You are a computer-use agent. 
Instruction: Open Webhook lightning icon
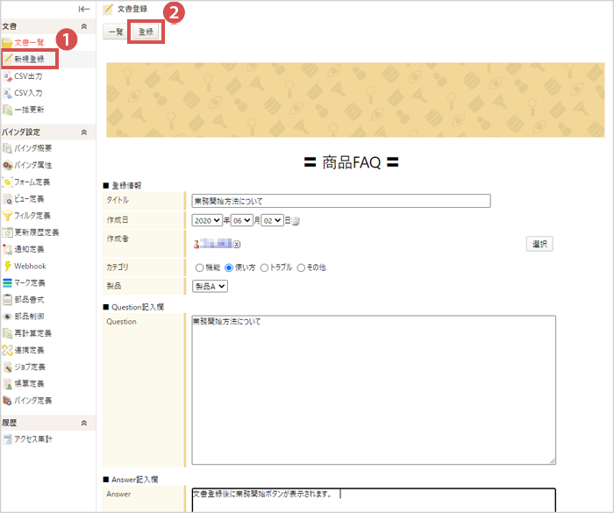[7, 266]
